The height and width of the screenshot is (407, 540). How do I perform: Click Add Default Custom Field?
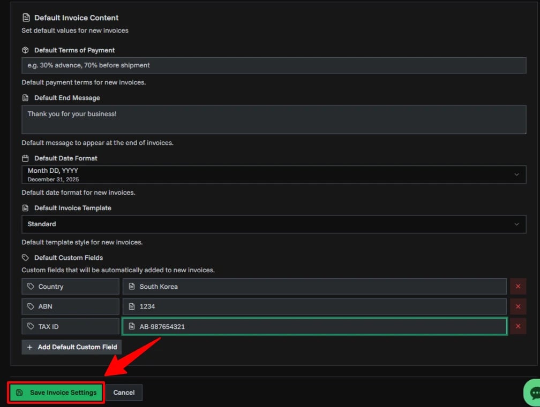pyautogui.click(x=71, y=347)
